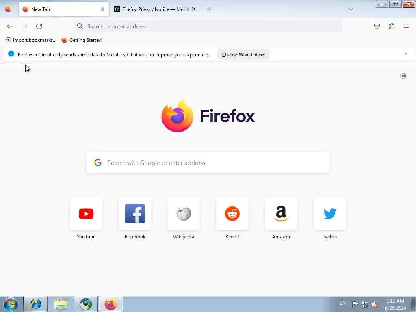Open the new tab personalize gear

[x=403, y=76]
